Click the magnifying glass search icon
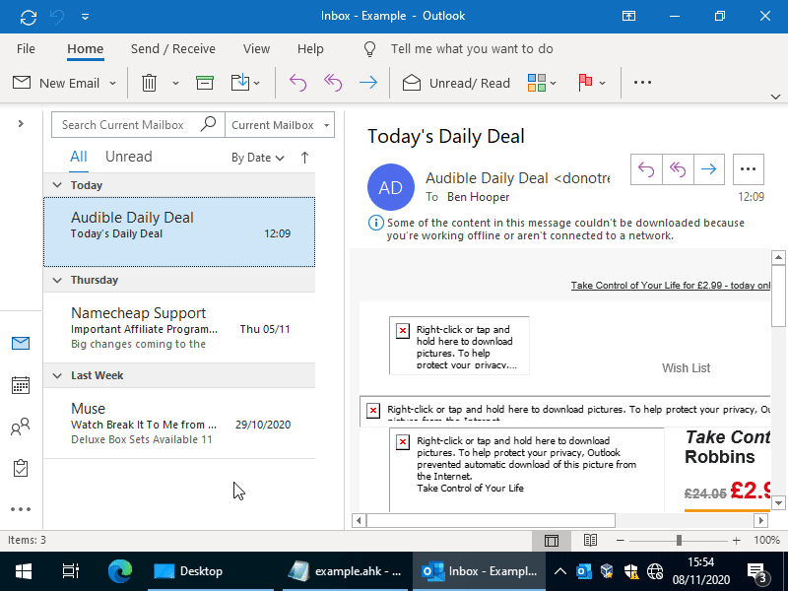This screenshot has width=788, height=591. click(208, 124)
